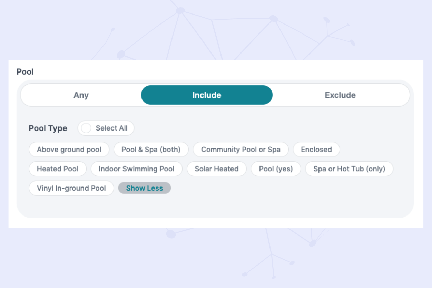432x288 pixels.
Task: Pick the Pool & Spa (both) chip
Action: [151, 150]
